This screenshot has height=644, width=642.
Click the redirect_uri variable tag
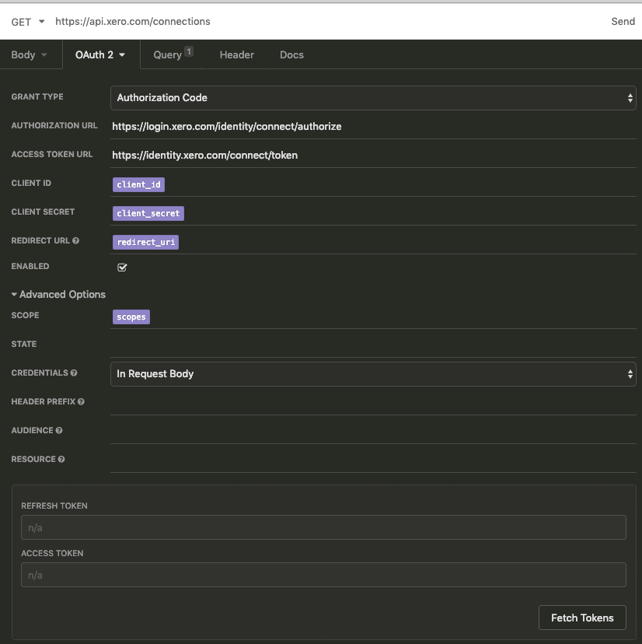coord(145,242)
